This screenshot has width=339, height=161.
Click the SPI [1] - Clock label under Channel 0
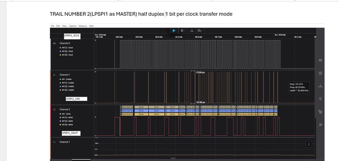[x=67, y=48]
